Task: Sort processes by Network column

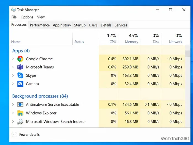Action: (173, 39)
